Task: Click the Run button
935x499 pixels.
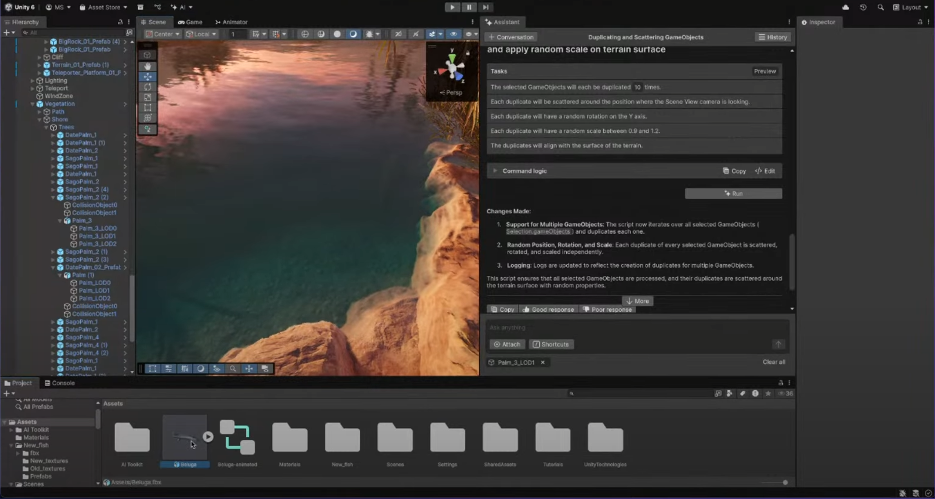Action: click(733, 193)
